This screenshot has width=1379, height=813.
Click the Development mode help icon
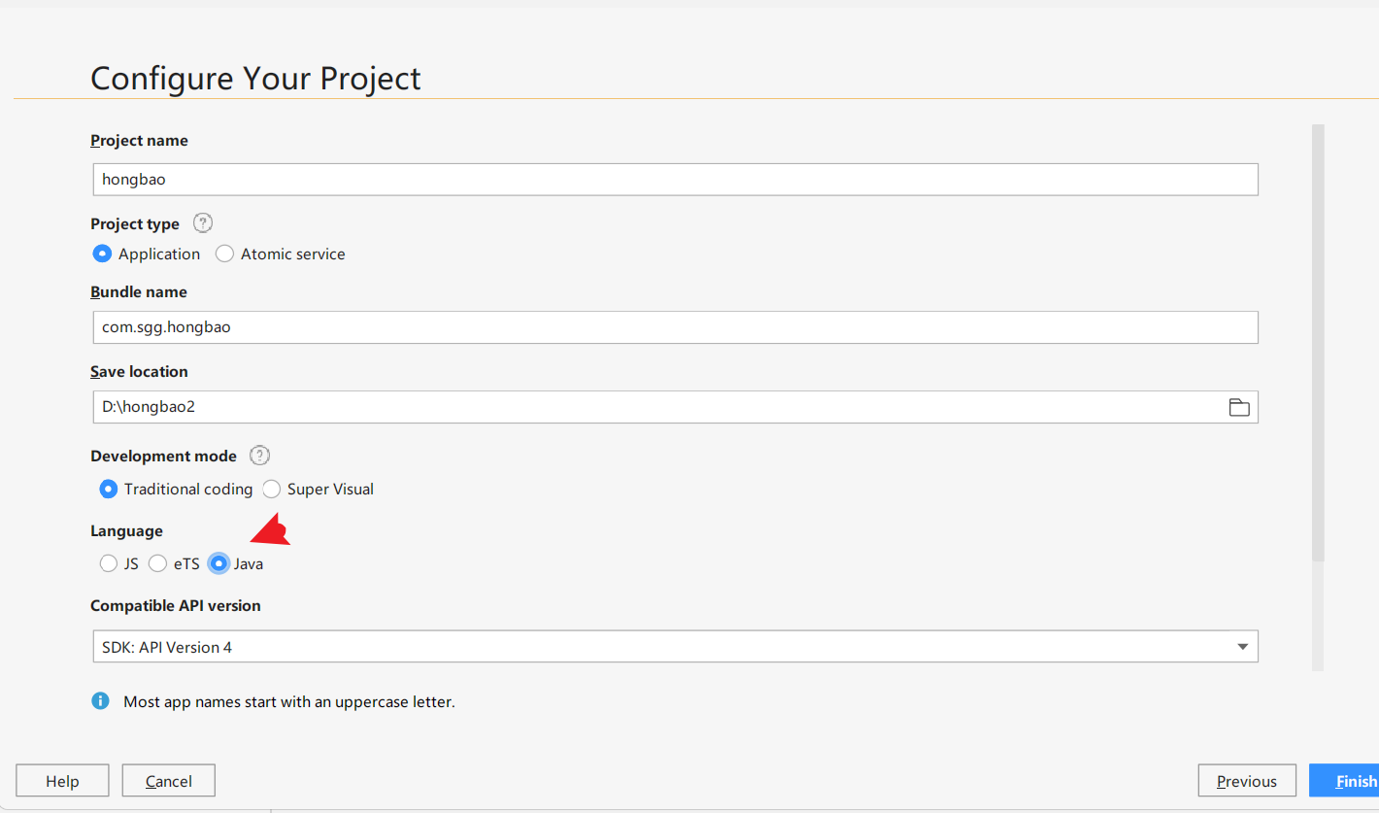pyautogui.click(x=259, y=456)
